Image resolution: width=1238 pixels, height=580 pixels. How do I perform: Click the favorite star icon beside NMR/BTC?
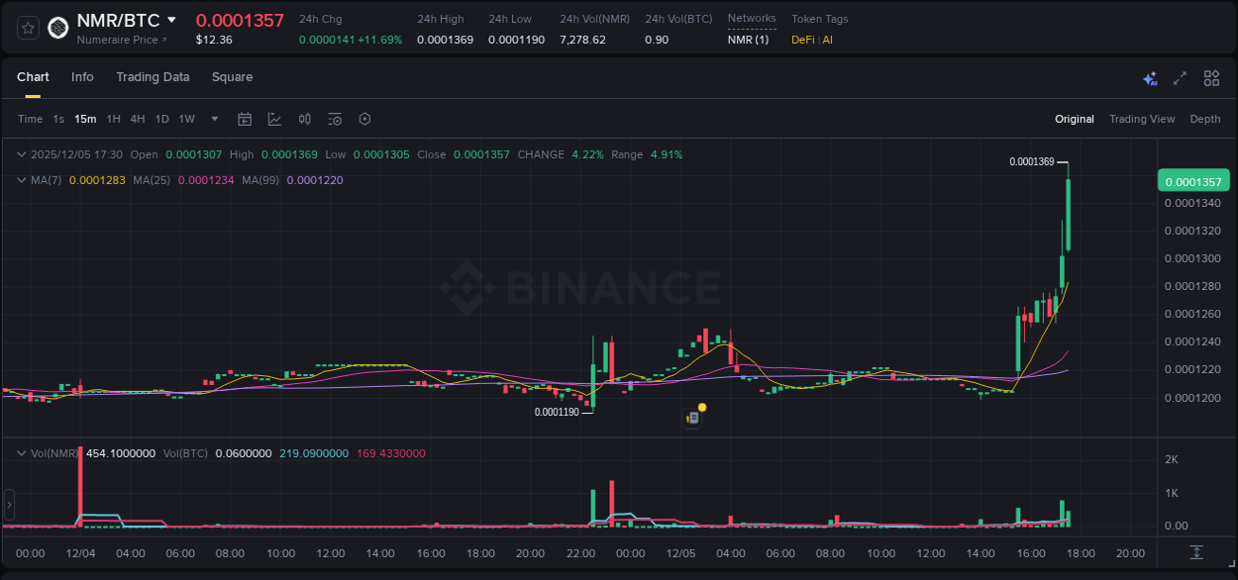tap(27, 28)
